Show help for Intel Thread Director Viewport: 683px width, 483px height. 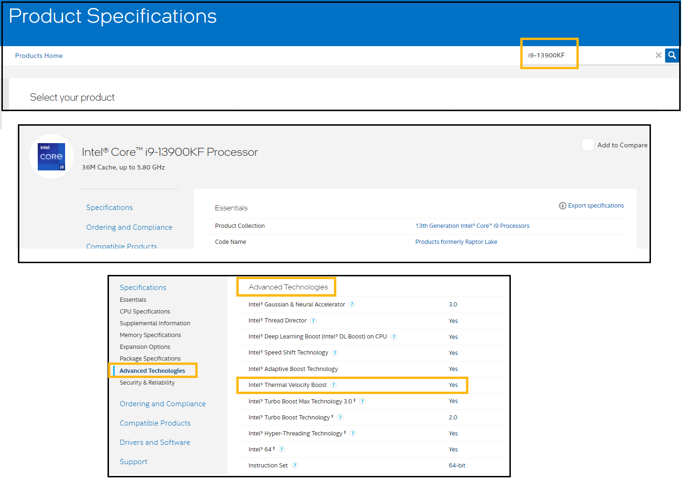coord(313,321)
